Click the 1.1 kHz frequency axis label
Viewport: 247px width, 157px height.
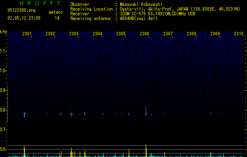tap(3, 51)
